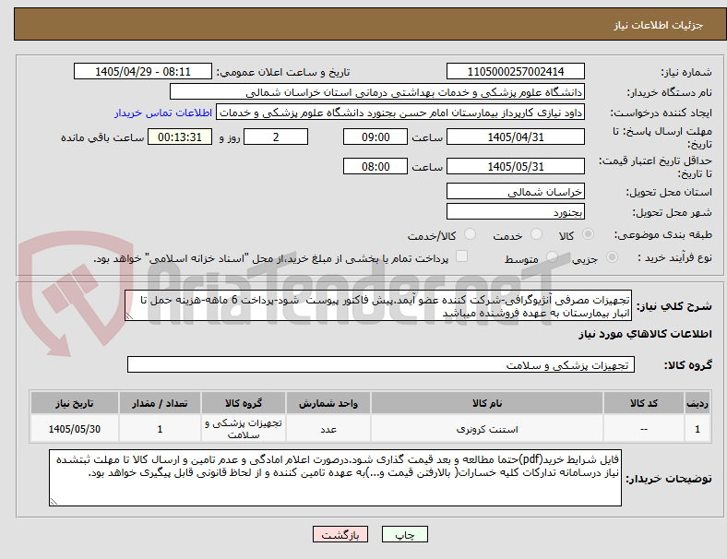Click the بازگشت (back) button
This screenshot has height=559, width=727.
pyautogui.click(x=340, y=534)
